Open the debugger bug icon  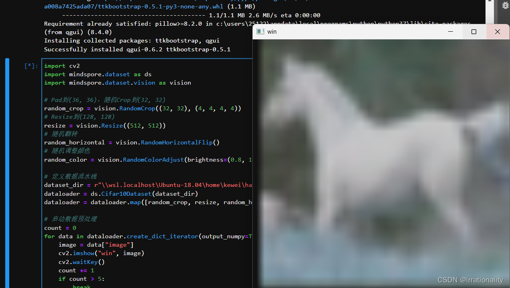tap(505, 5)
